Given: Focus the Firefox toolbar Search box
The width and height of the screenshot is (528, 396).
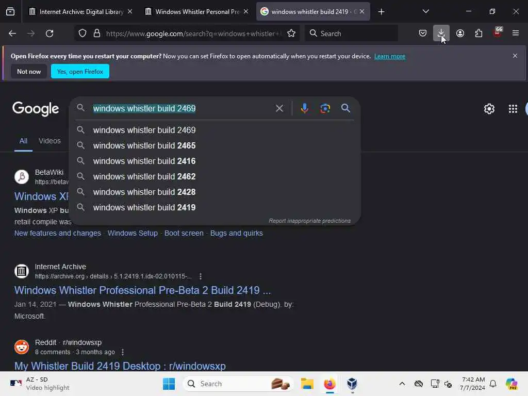Looking at the screenshot, I should click(351, 34).
